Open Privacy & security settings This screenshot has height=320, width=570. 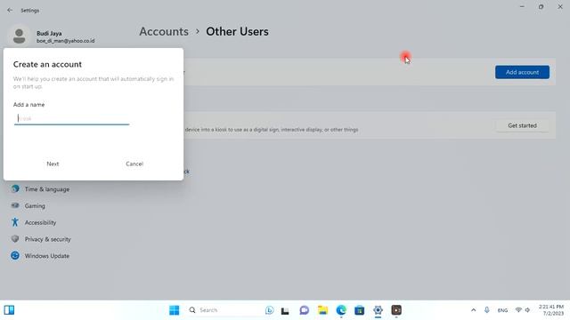pyautogui.click(x=47, y=239)
